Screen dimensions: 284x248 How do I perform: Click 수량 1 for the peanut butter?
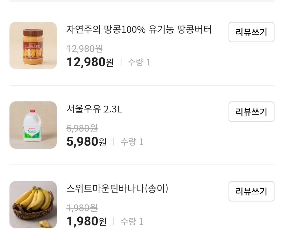139,62
